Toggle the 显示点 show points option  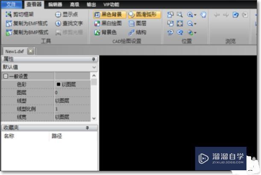click(67, 14)
